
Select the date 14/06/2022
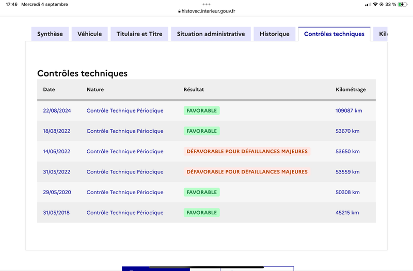(57, 151)
